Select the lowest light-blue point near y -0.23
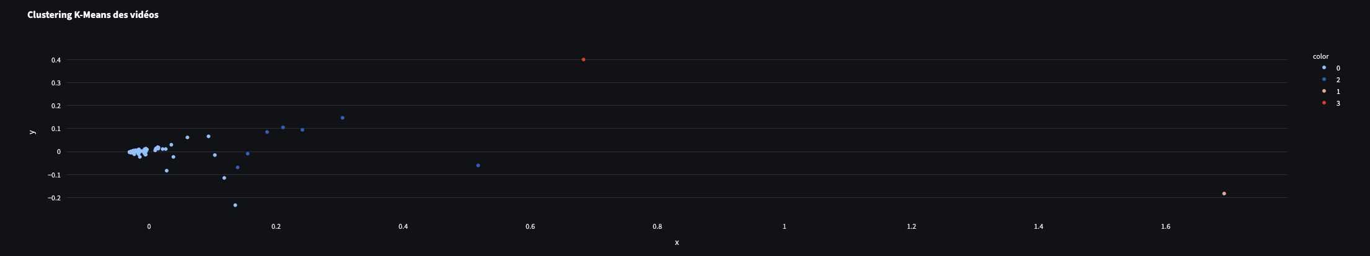 (x=235, y=205)
